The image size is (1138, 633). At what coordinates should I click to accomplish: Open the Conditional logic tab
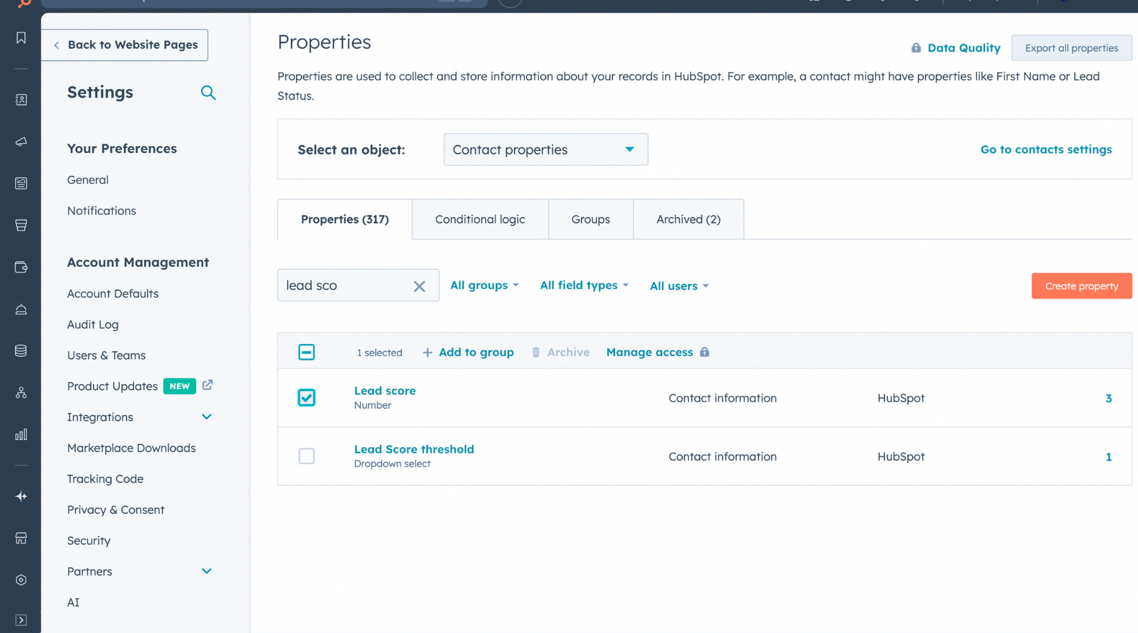pyautogui.click(x=479, y=219)
